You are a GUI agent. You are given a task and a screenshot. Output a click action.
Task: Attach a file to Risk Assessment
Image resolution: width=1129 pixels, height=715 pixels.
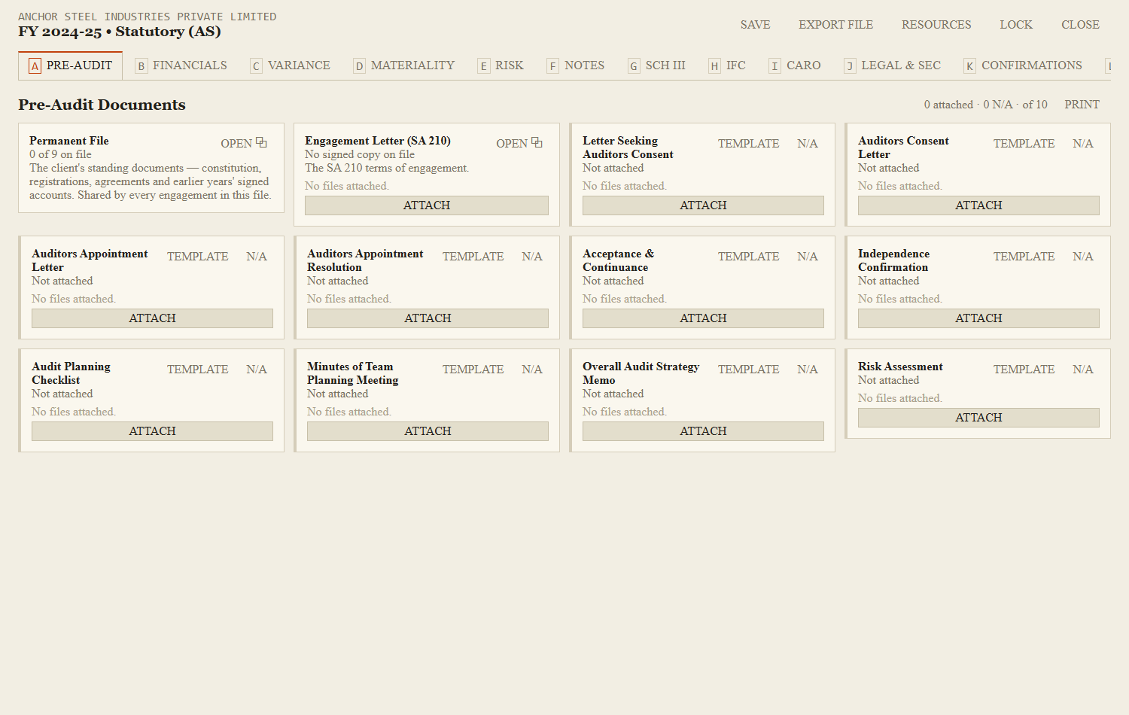978,418
